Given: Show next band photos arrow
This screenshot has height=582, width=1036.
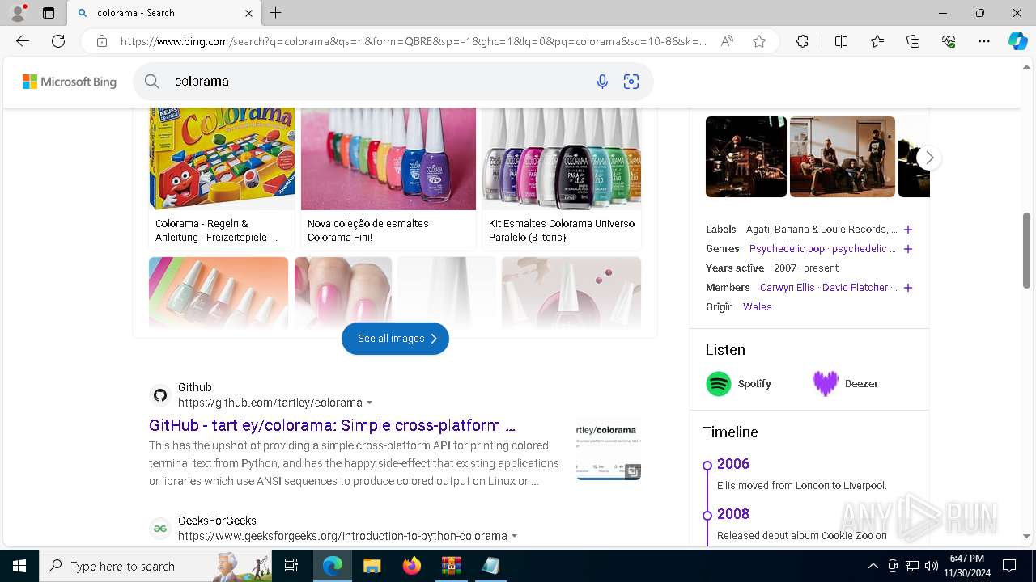Looking at the screenshot, I should [x=929, y=158].
